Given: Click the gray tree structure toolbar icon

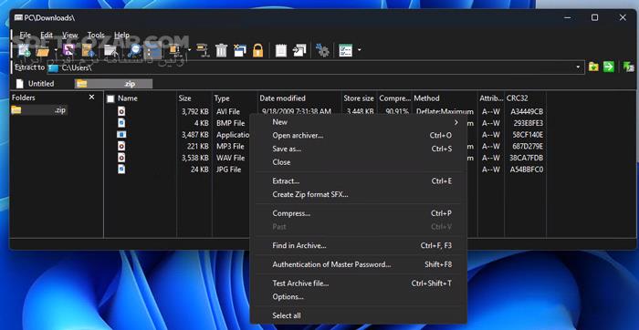Looking at the screenshot, I should [x=203, y=50].
